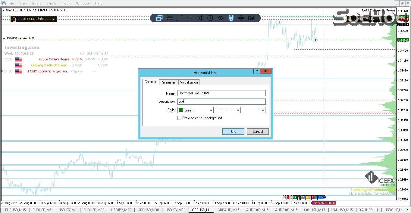Click the help question mark in dialog

(257, 72)
